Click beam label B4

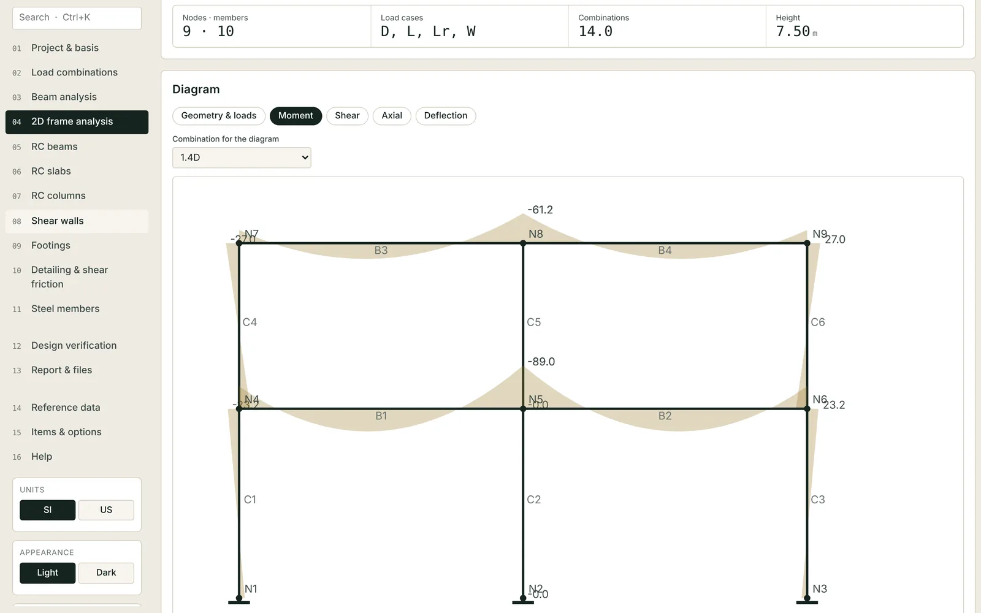(x=665, y=251)
